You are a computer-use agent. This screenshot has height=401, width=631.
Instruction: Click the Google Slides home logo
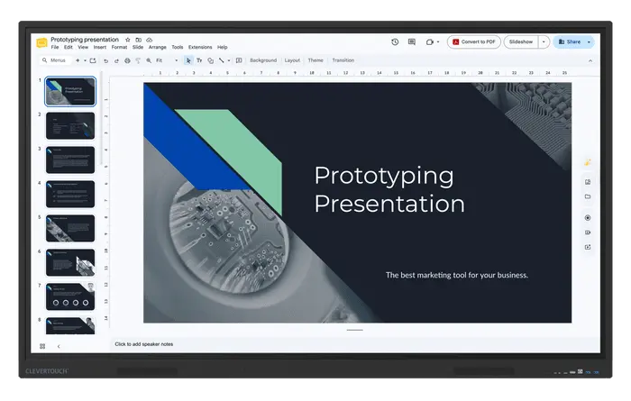41,42
